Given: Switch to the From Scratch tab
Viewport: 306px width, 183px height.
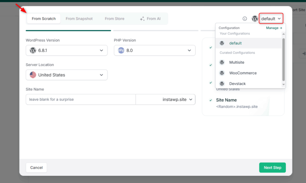Looking at the screenshot, I should [44, 19].
